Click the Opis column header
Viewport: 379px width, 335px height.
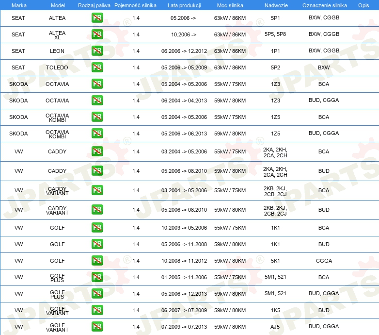coord(363,5)
